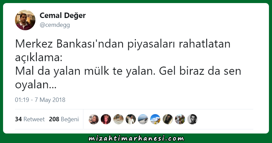Click the @cemdegg handle
Screen dimensions: 272x143
[55, 25]
